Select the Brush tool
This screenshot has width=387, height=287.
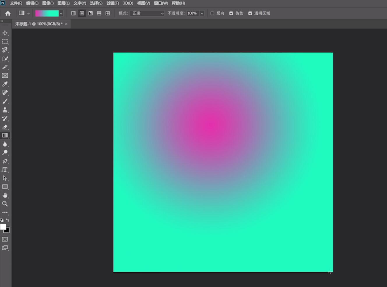[5, 101]
